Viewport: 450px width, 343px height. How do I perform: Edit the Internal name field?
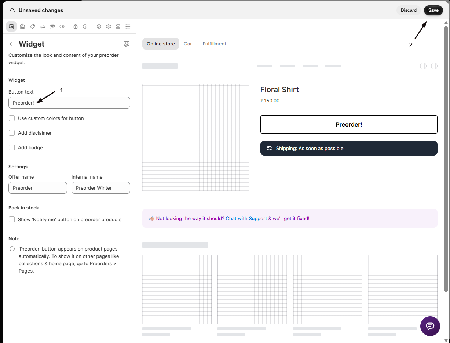[x=101, y=188]
